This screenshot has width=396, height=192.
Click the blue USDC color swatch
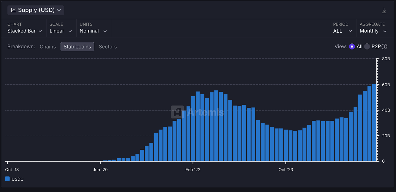7,179
